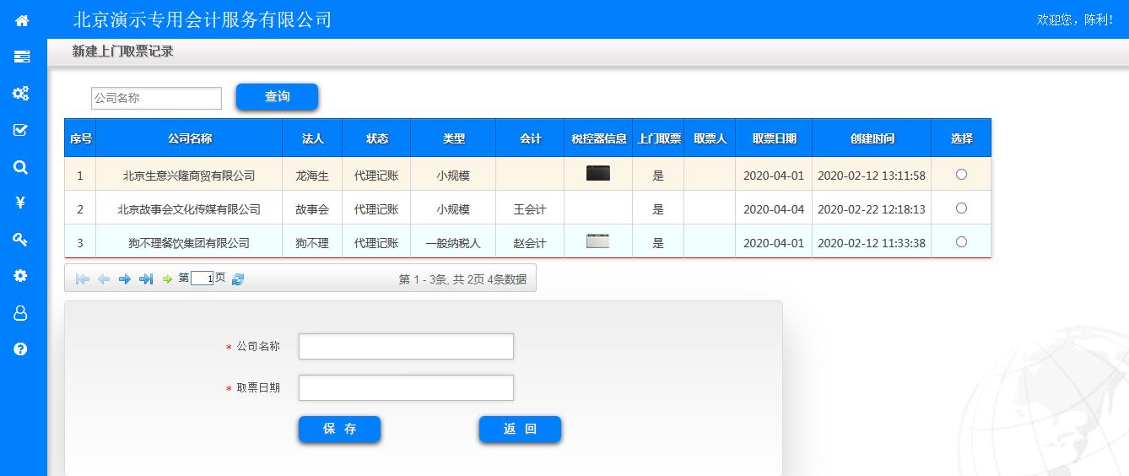Select radio button for 北京故事会文化传媒有限公司 row
The image size is (1129, 476).
click(x=961, y=208)
